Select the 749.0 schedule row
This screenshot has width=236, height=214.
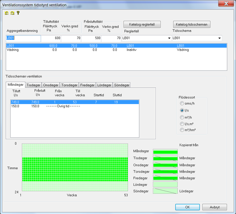point(75,102)
